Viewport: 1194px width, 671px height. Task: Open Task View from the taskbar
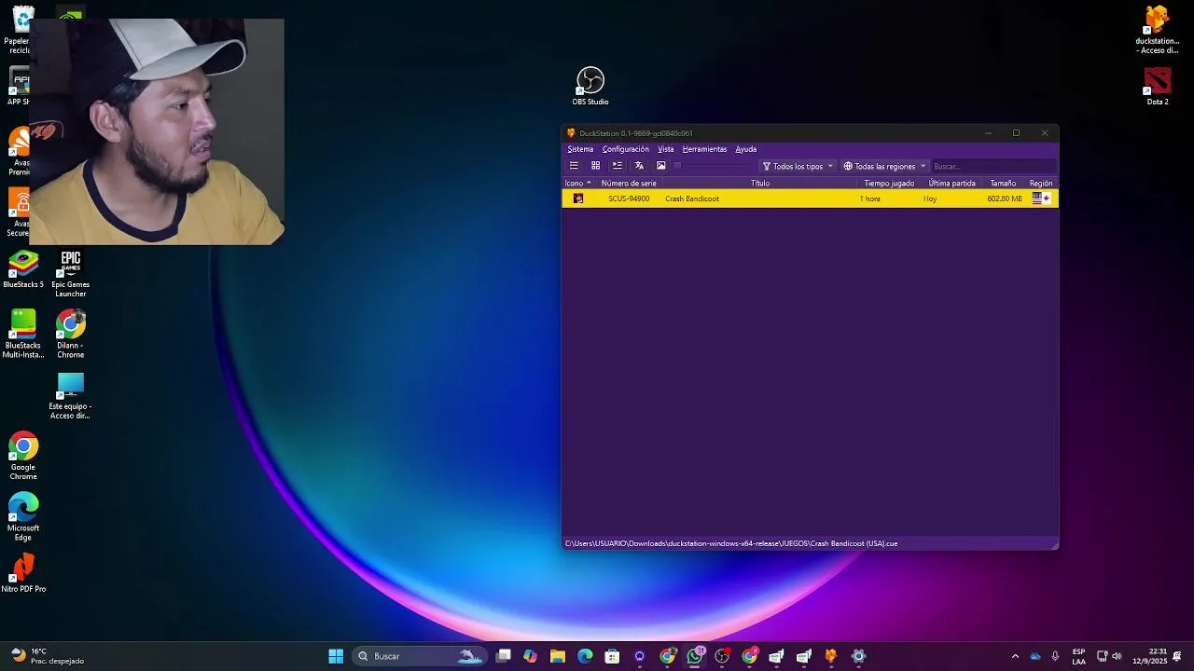coord(504,656)
